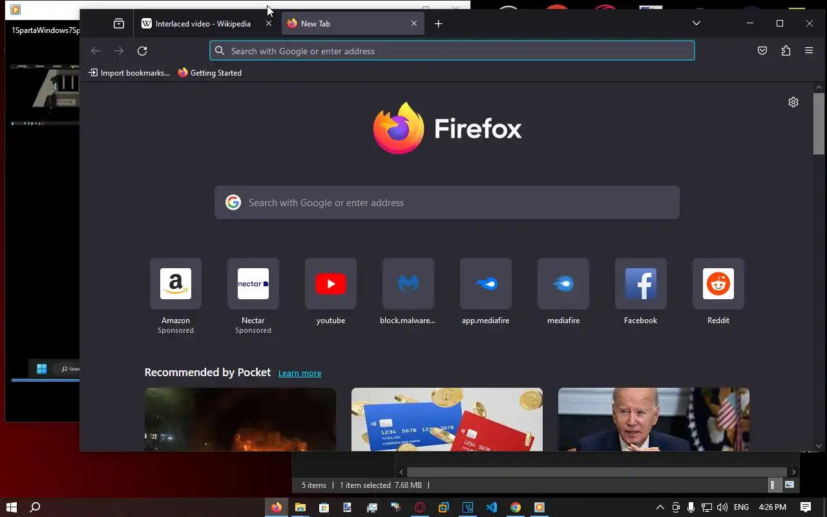Reload the current Firefox page
The image size is (827, 517).
(x=142, y=51)
